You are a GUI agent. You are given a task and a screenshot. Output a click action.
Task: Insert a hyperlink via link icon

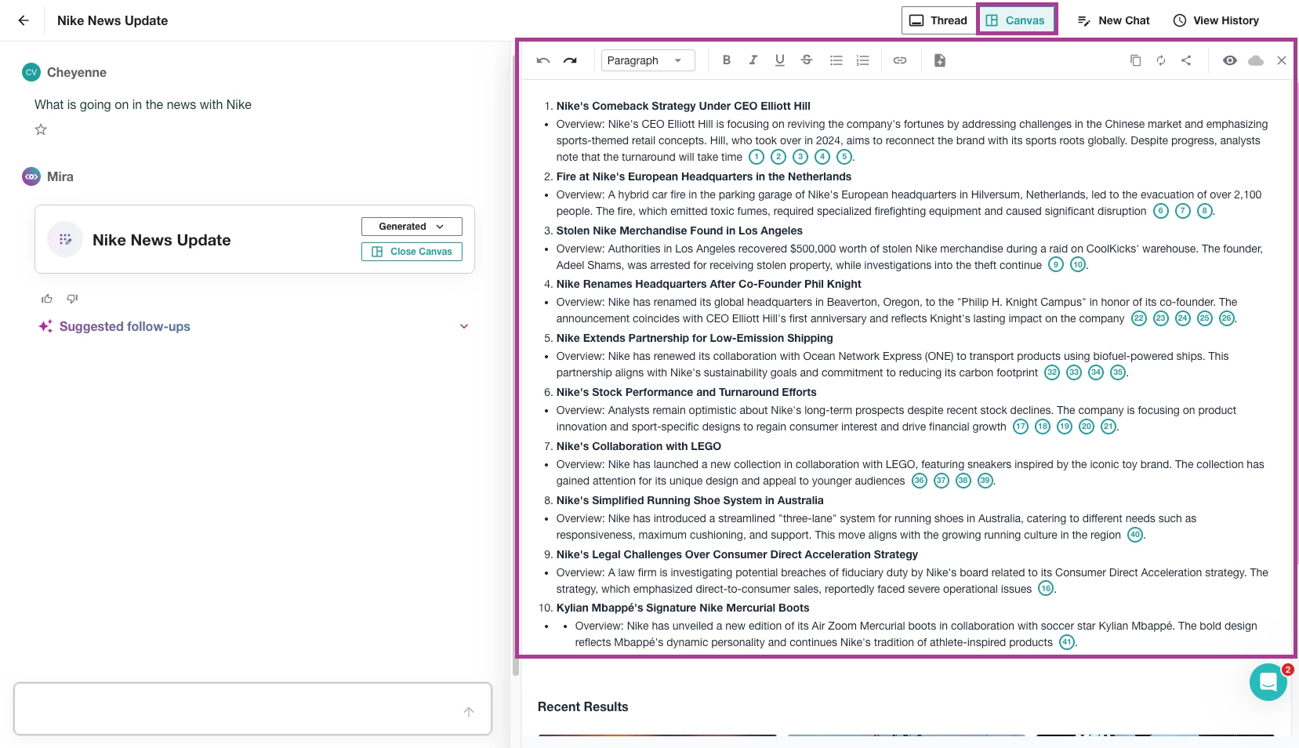(900, 60)
